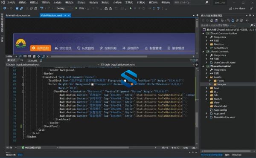The width and height of the screenshot is (256, 158).
Task: Click the pin icon of Solution Explorer panel
Action: pyautogui.click(x=250, y=15)
